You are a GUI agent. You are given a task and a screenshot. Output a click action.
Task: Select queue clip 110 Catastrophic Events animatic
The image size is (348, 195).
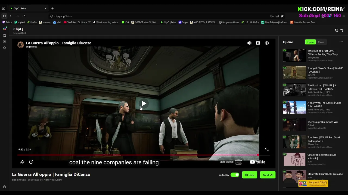click(313, 159)
